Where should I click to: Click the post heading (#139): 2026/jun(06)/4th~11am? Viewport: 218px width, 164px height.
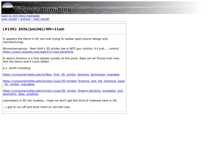coord(34,29)
